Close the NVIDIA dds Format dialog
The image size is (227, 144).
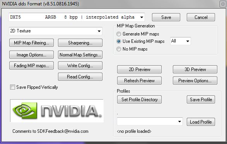click(x=223, y=4)
